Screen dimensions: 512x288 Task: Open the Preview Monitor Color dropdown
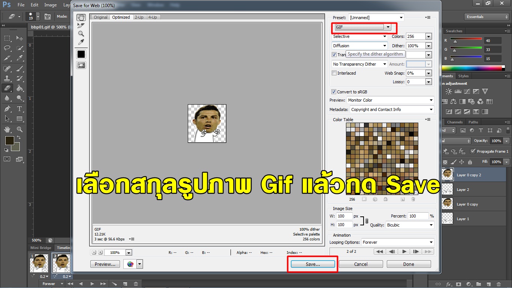(391, 100)
